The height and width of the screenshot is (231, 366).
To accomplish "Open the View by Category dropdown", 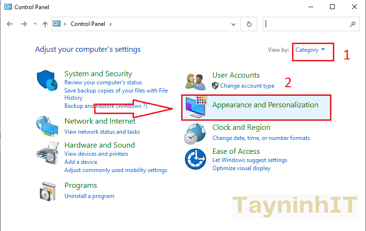I will click(x=310, y=50).
